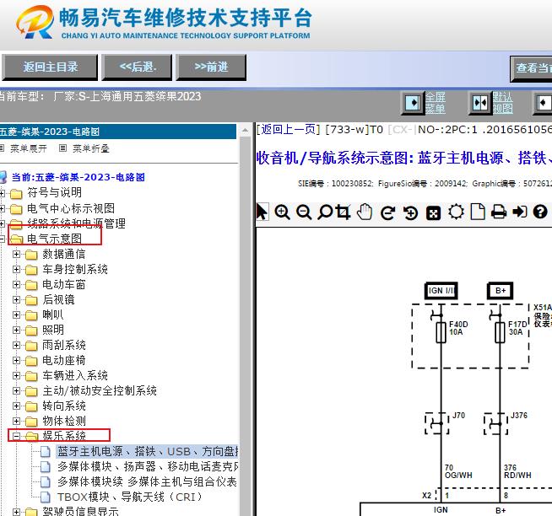This screenshot has height=516, width=552.
Task: Click the 多媒体模块、扬声器 document page icon
Action: tap(45, 467)
